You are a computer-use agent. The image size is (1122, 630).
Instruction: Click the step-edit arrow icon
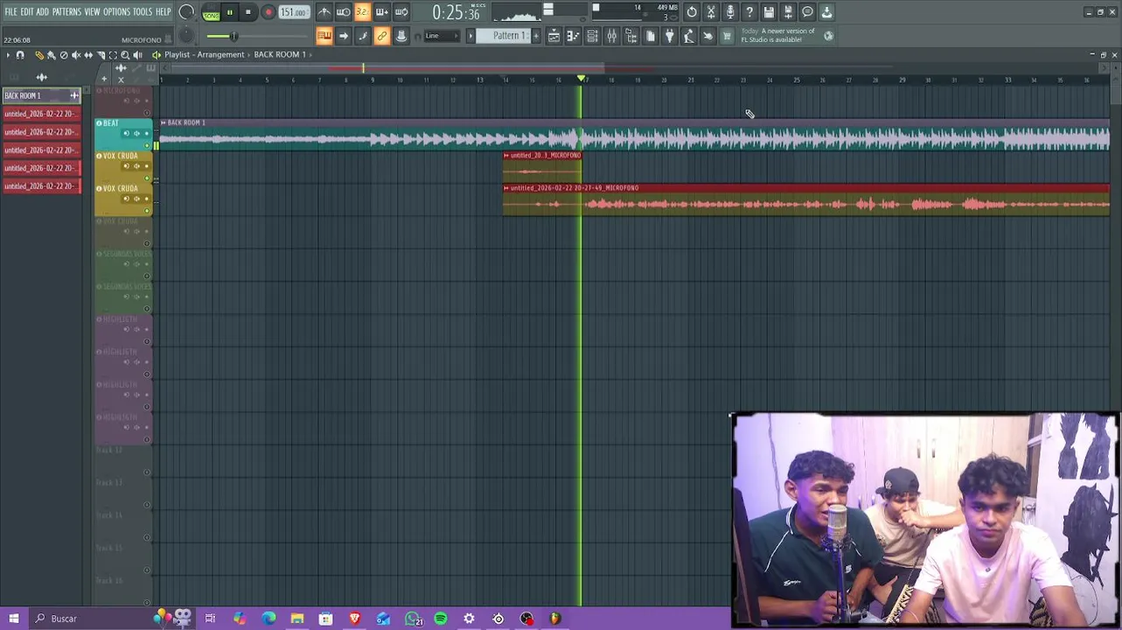click(x=344, y=36)
